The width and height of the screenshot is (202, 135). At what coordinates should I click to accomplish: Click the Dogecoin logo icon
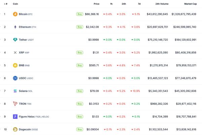(15, 129)
